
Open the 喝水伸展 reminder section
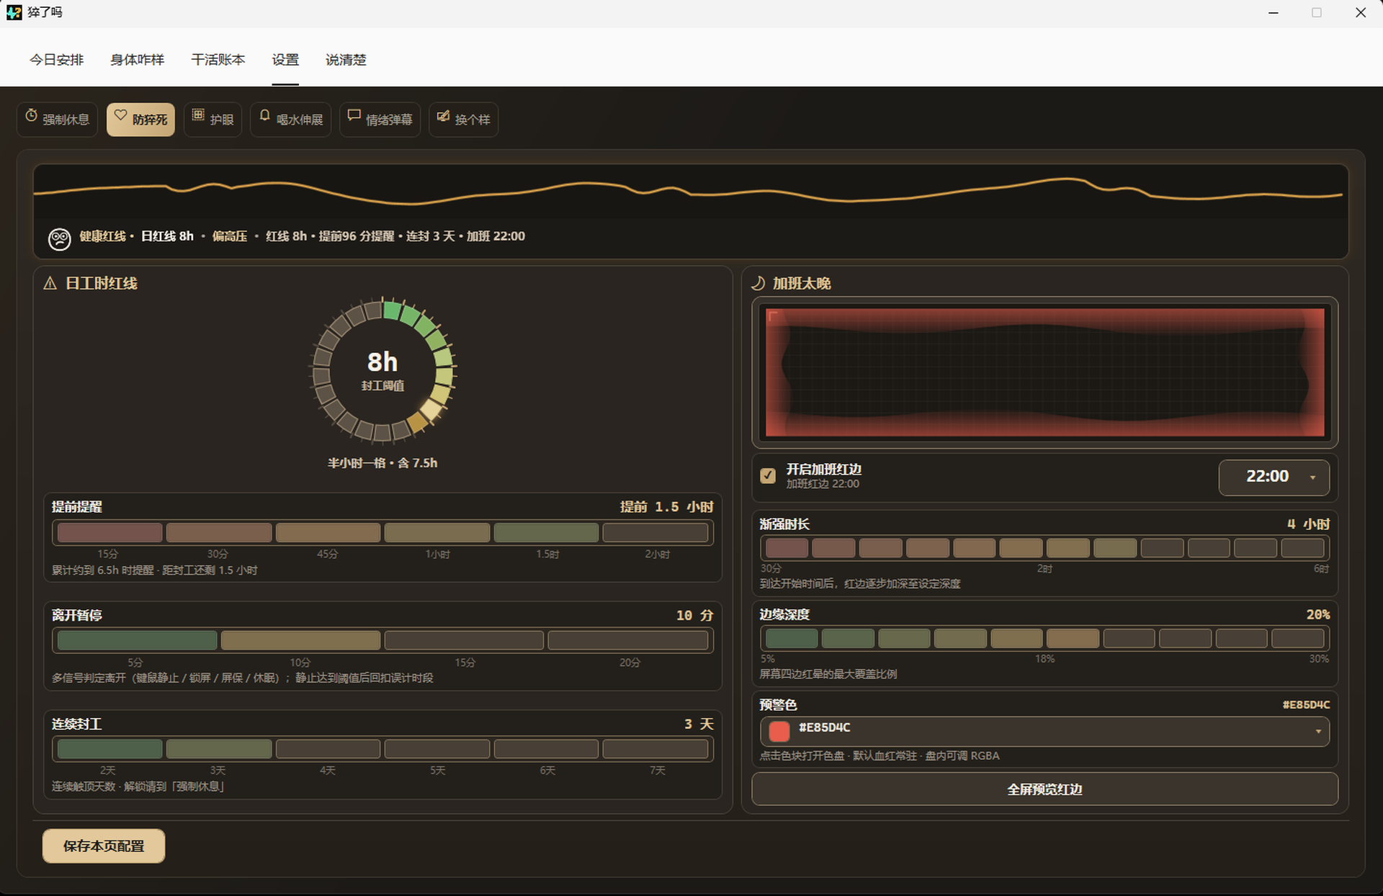[291, 119]
